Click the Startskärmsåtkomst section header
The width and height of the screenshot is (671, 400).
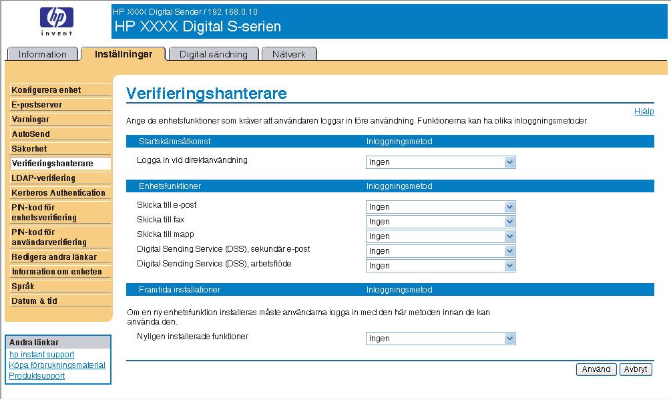tap(175, 141)
